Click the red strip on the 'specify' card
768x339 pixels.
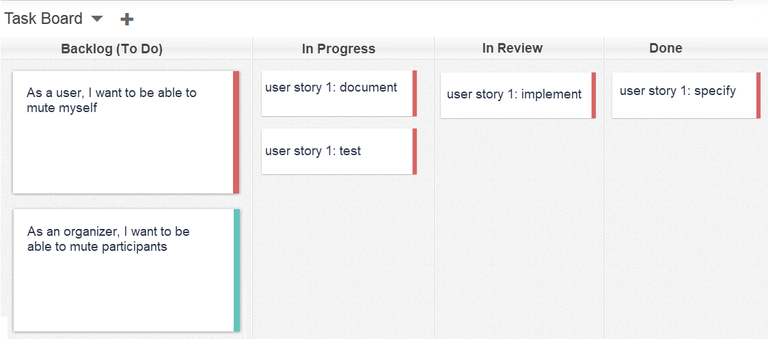click(x=758, y=96)
